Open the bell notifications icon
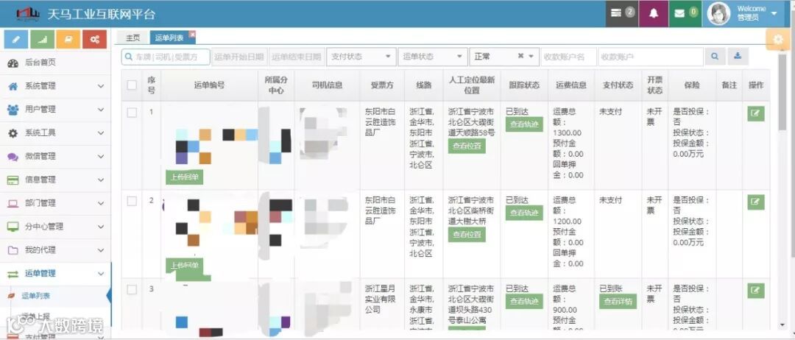This screenshot has height=340, width=795. point(654,14)
